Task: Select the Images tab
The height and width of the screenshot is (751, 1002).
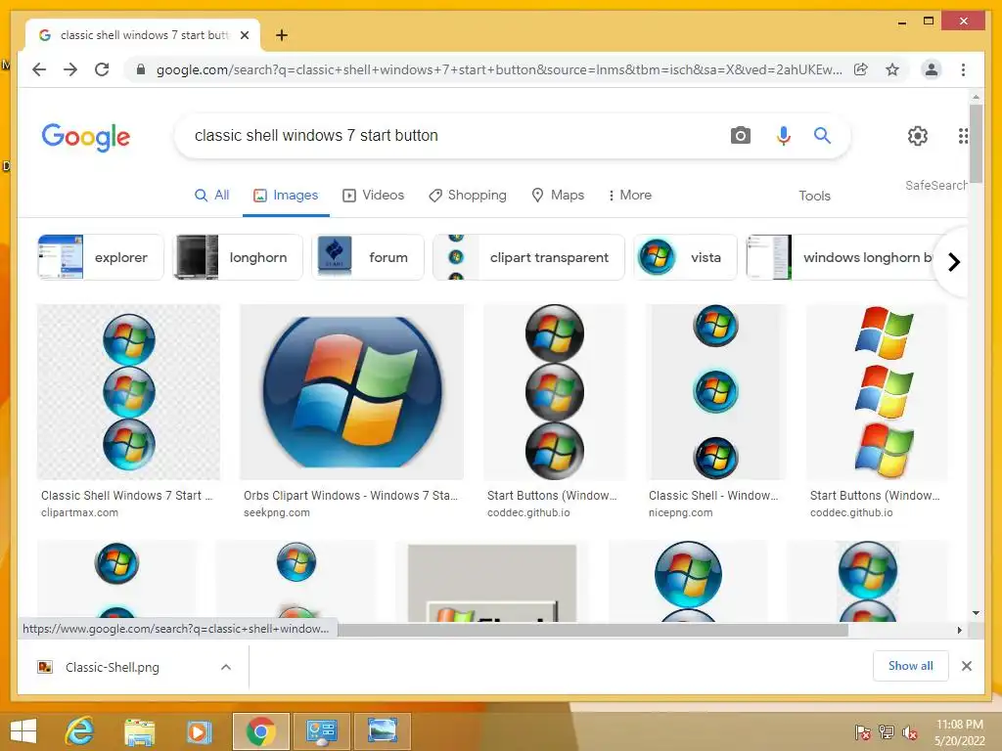Action: [x=286, y=195]
